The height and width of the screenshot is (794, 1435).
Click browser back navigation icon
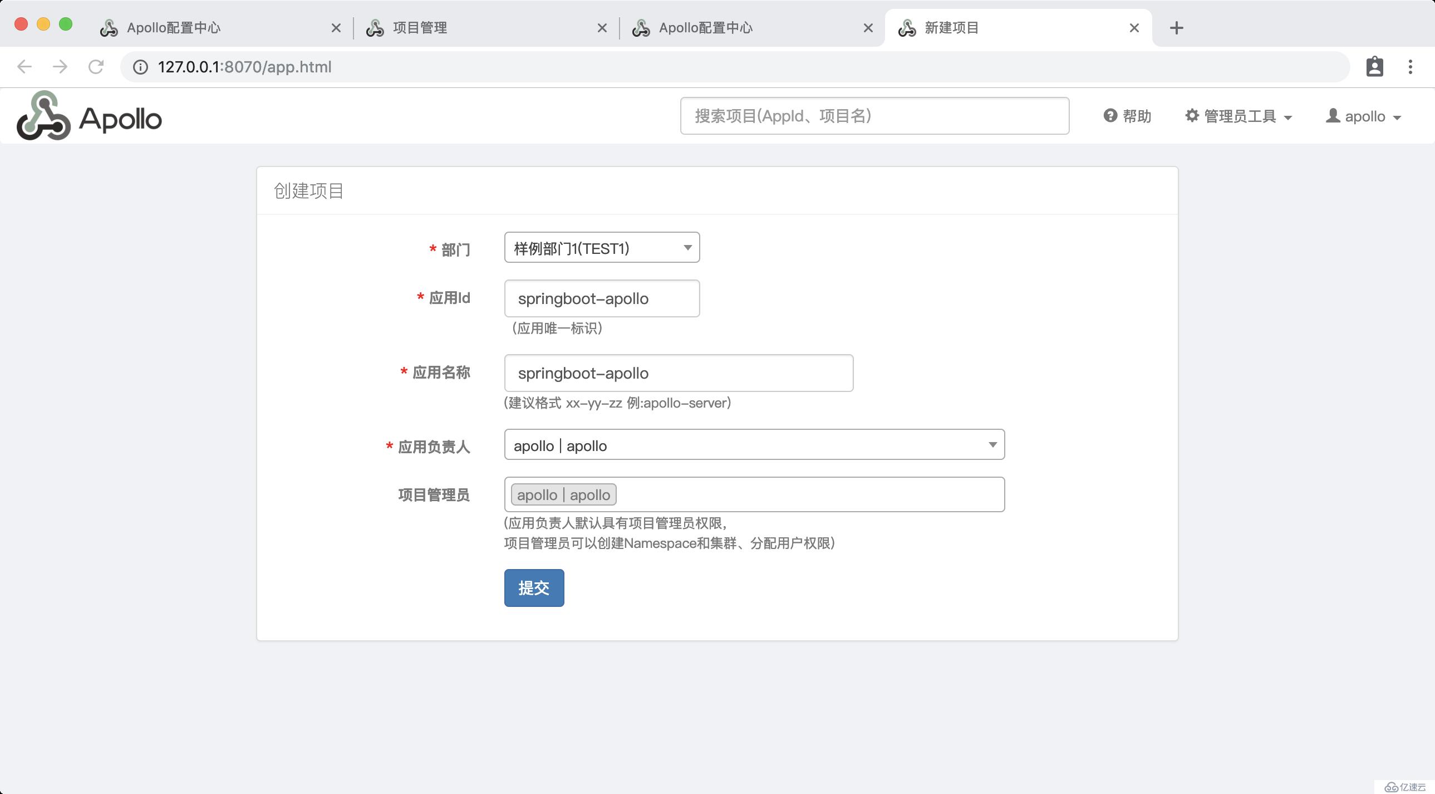point(24,66)
